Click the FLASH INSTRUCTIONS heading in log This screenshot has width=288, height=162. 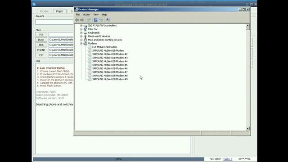(x=51, y=68)
